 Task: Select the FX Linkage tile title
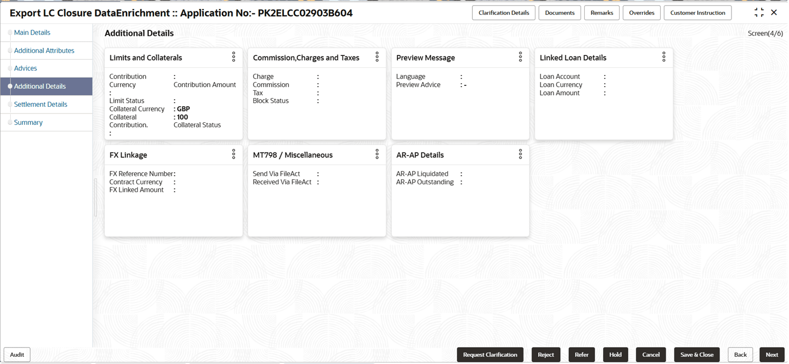point(128,155)
